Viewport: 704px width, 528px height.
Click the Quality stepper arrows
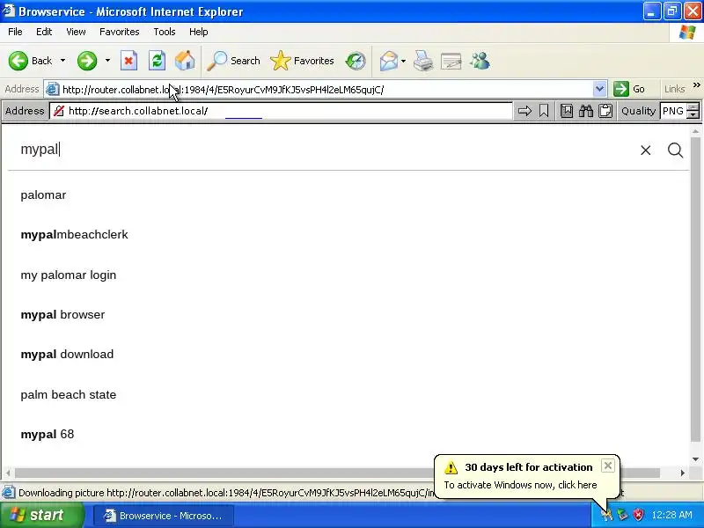click(x=693, y=111)
